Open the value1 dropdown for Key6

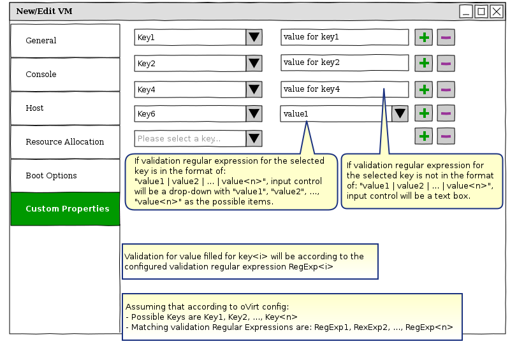(400, 113)
